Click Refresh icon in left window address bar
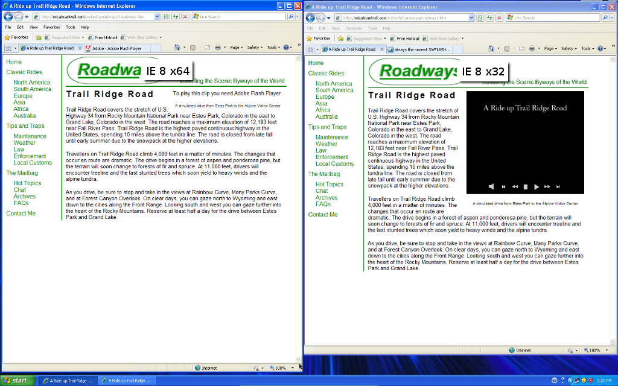 tap(176, 17)
